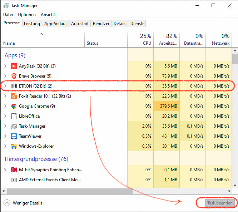Switch to the Leistung tab

32,24
